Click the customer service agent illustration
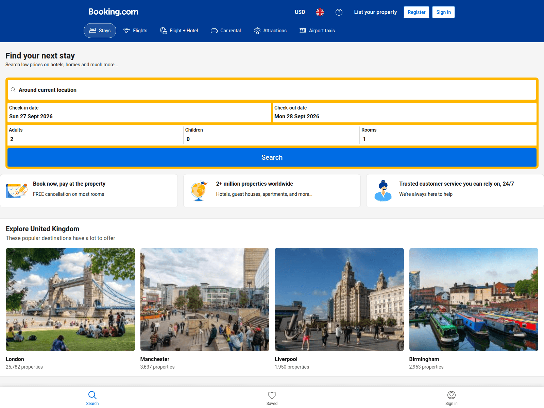Screen dimensions: 544x408 (383, 191)
